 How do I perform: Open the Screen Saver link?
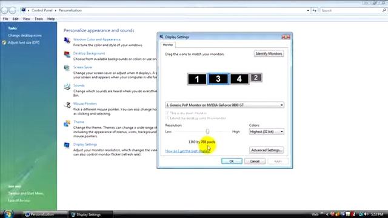(x=82, y=67)
